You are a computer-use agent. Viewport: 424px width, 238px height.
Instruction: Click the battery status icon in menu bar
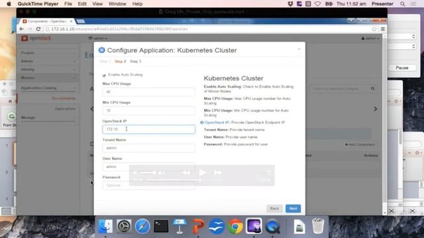click(329, 4)
